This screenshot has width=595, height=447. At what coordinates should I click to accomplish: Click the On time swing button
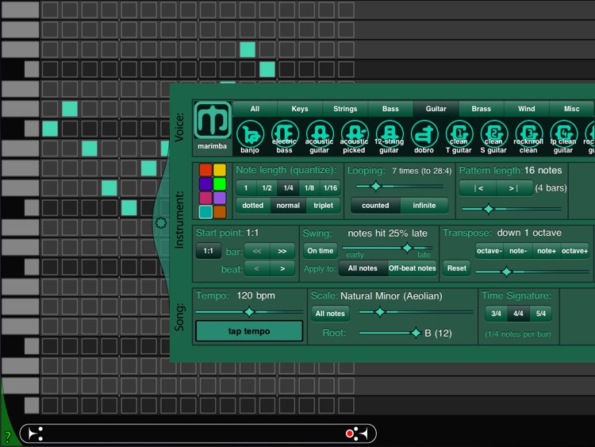coord(321,251)
